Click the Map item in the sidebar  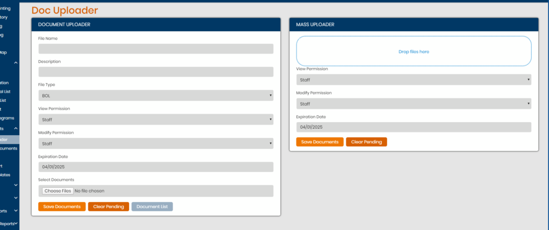[x=3, y=53]
